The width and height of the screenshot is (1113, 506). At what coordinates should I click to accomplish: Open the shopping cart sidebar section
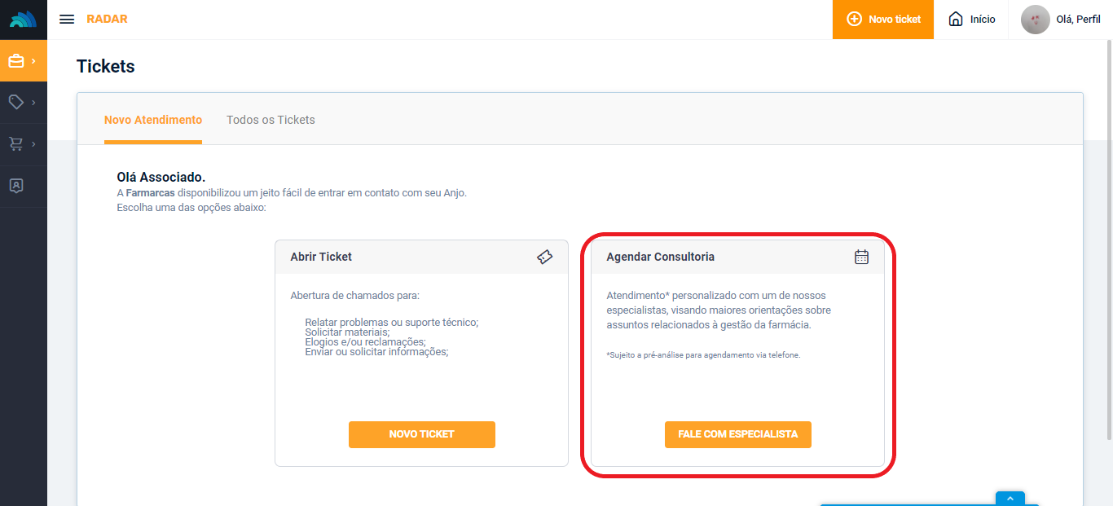[16, 144]
